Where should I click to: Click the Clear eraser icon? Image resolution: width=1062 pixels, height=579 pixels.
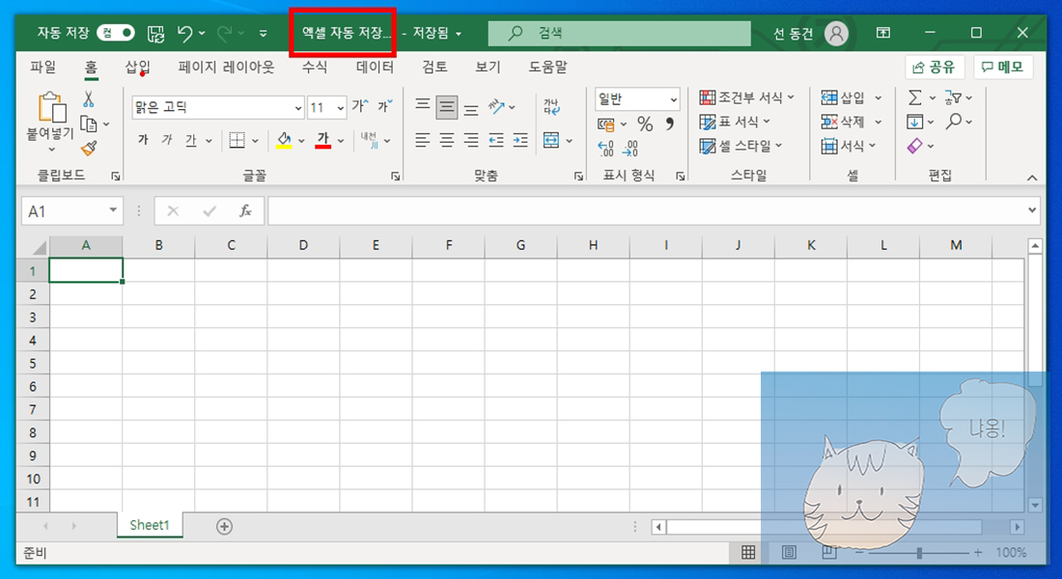pyautogui.click(x=915, y=147)
